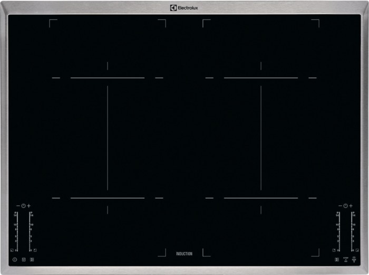Decrease right timer with minus button
The height and width of the screenshot is (275, 369).
[340, 205]
